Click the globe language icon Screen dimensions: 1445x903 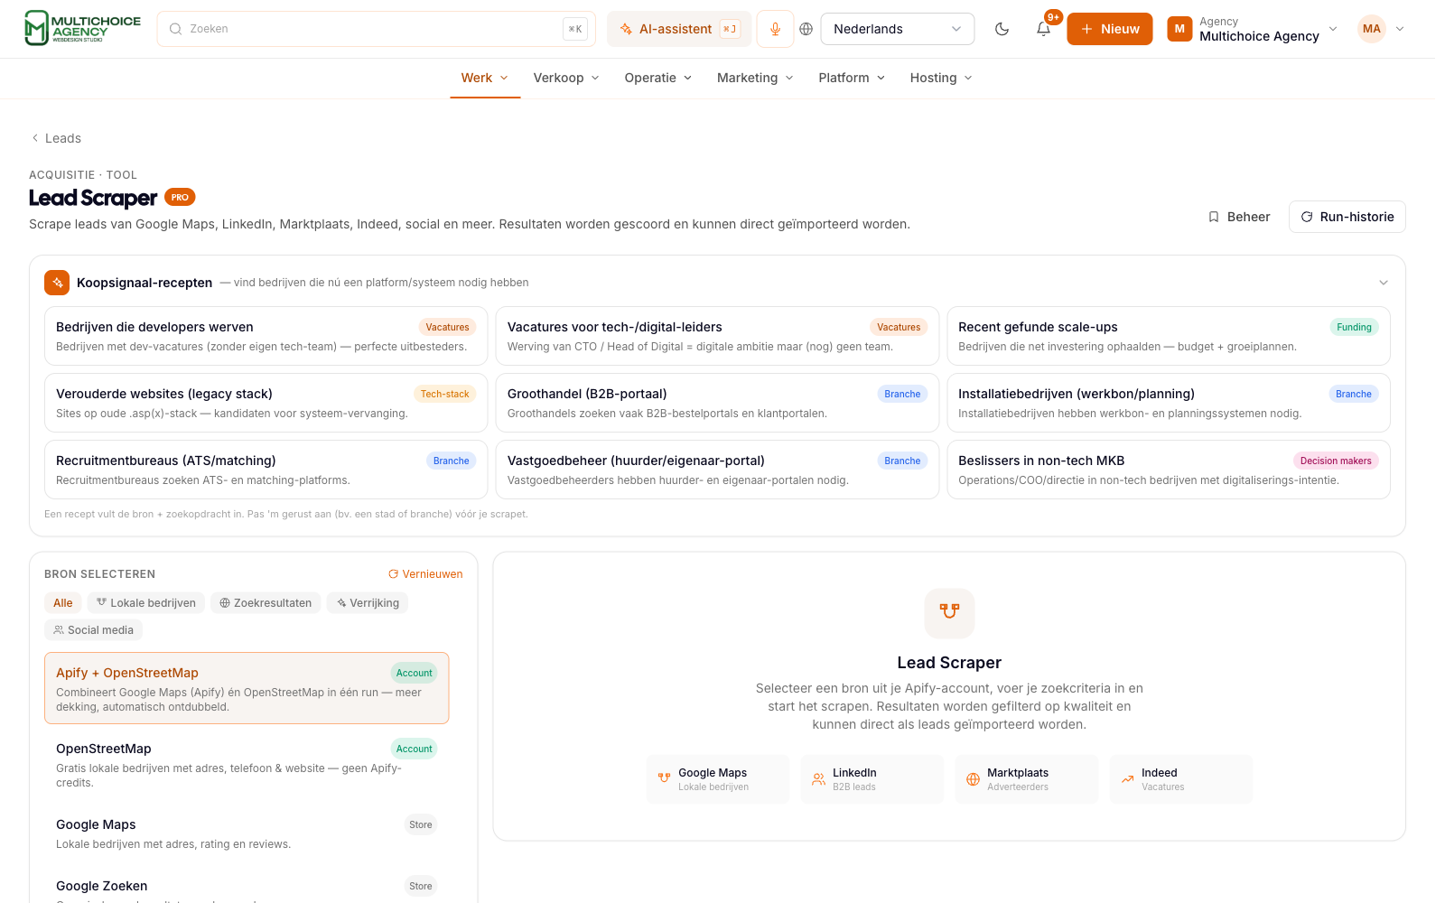pyautogui.click(x=806, y=29)
